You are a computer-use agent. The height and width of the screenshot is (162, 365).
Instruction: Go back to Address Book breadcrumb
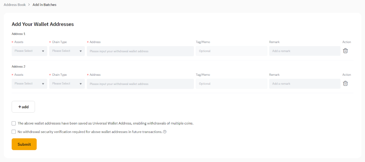coord(15,5)
